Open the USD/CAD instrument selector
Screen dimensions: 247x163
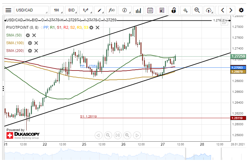point(31,10)
